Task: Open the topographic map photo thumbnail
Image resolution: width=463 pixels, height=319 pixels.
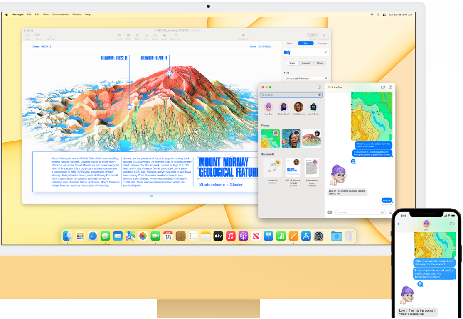Action: (x=271, y=139)
